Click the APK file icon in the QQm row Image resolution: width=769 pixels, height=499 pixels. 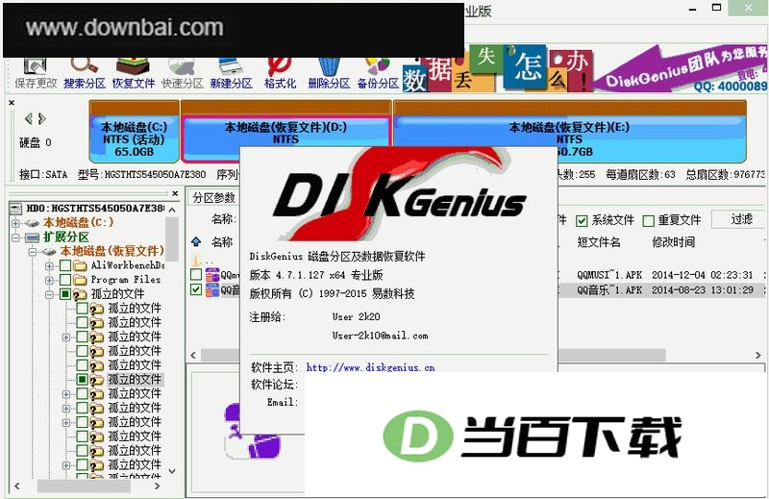212,275
